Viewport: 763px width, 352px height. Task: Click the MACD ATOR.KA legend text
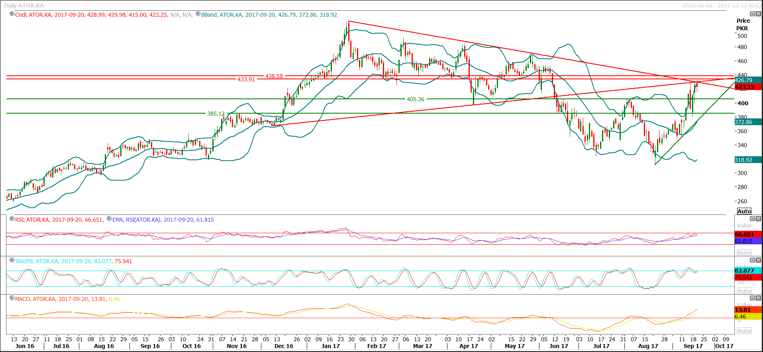point(67,299)
